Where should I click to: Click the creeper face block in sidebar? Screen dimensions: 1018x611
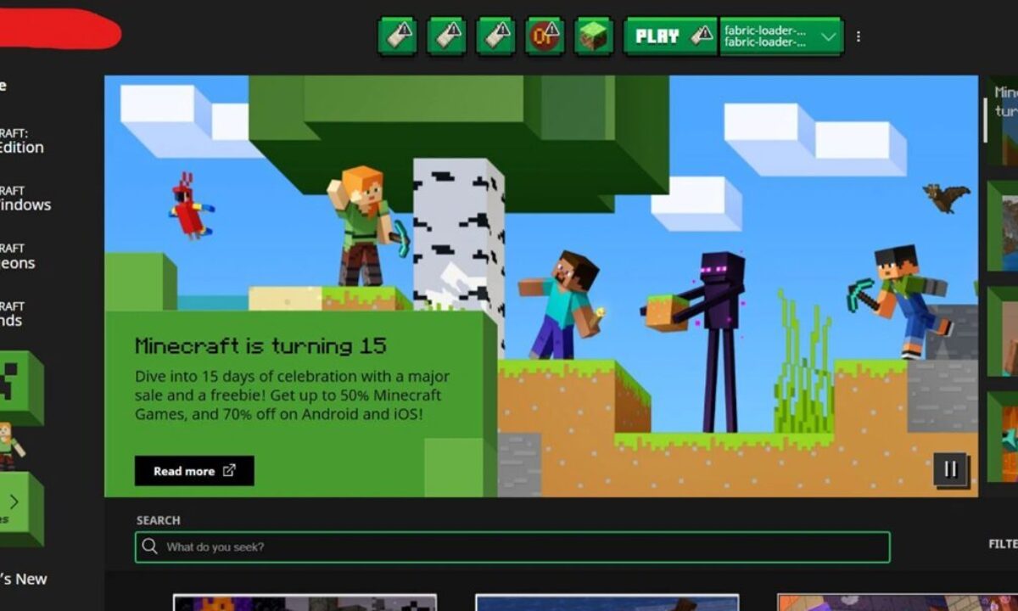point(17,388)
